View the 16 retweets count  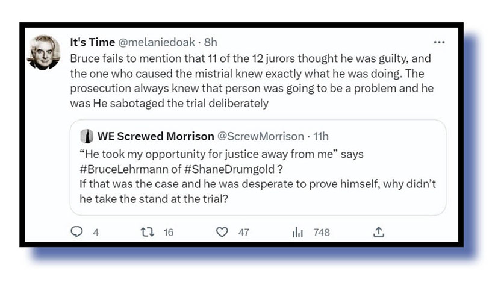click(168, 232)
